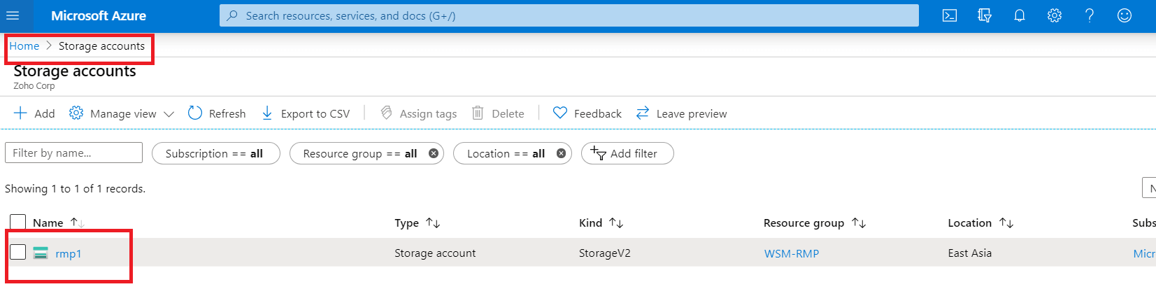Image resolution: width=1156 pixels, height=303 pixels.
Task: Select the rmp1 row checkbox
Action: click(18, 252)
